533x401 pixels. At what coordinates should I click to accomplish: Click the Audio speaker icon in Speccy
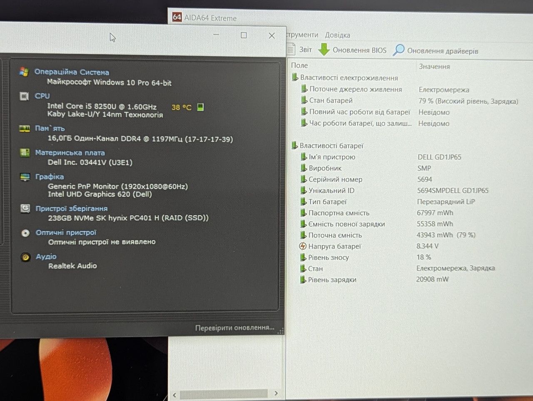[25, 257]
